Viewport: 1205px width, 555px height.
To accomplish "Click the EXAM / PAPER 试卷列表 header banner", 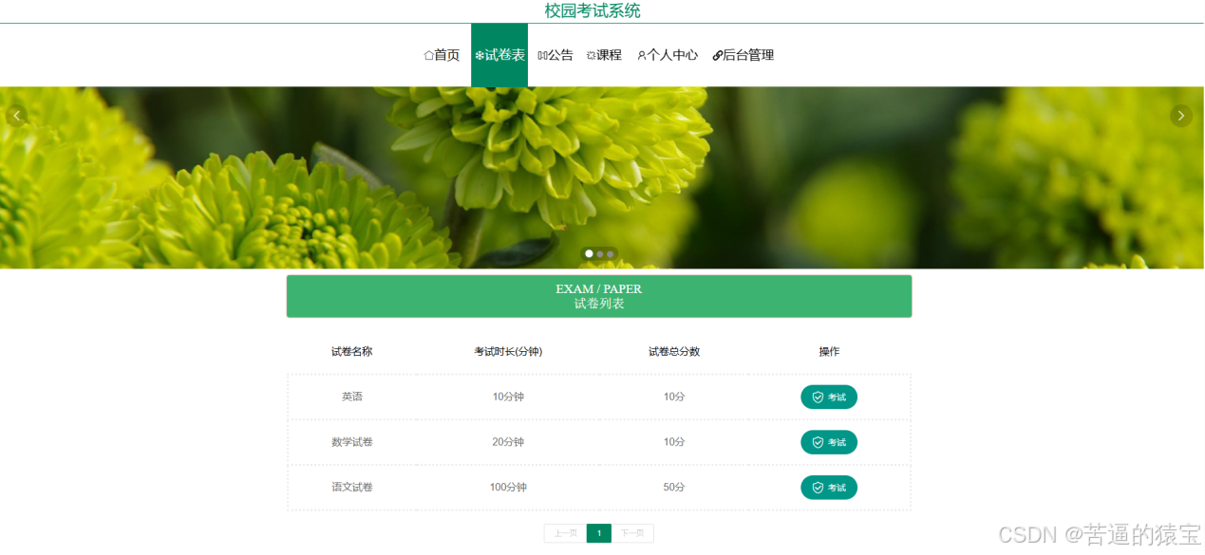I will (599, 296).
